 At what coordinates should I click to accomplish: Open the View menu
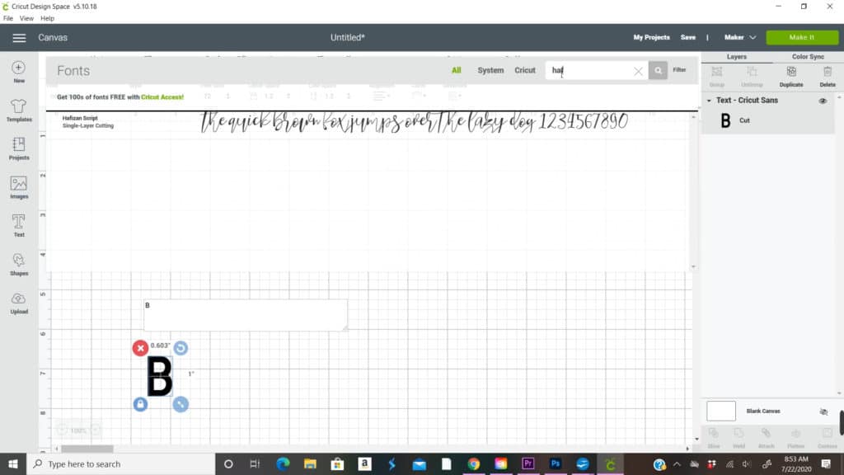(x=26, y=18)
